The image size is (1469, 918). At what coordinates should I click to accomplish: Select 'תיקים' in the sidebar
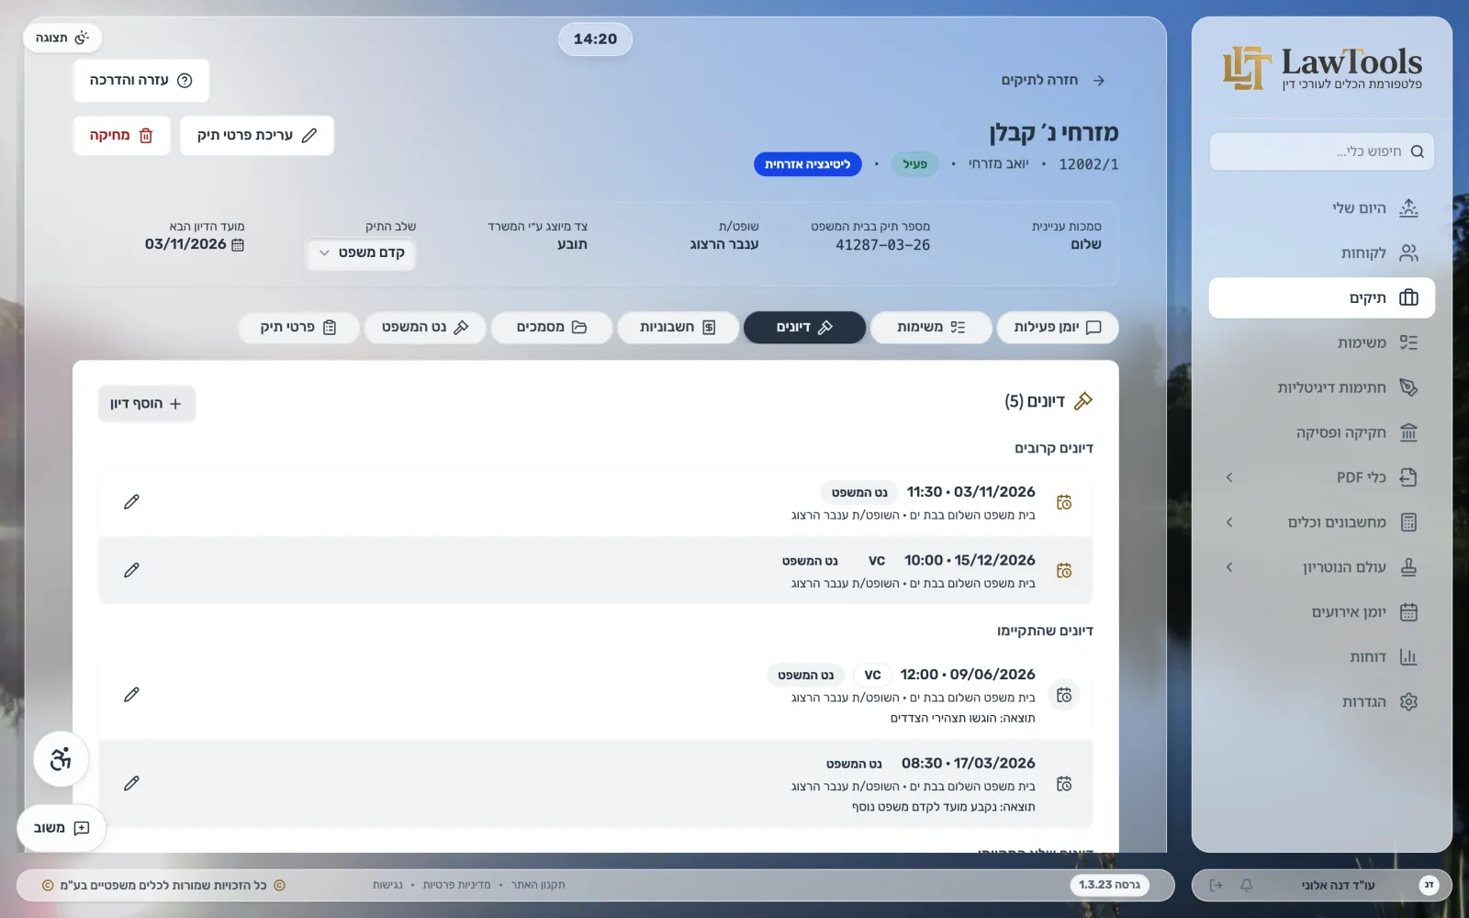1322,298
